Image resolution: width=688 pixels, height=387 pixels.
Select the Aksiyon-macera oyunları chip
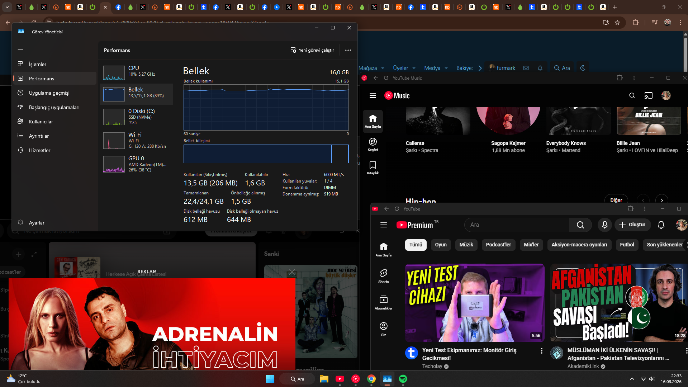tap(579, 245)
